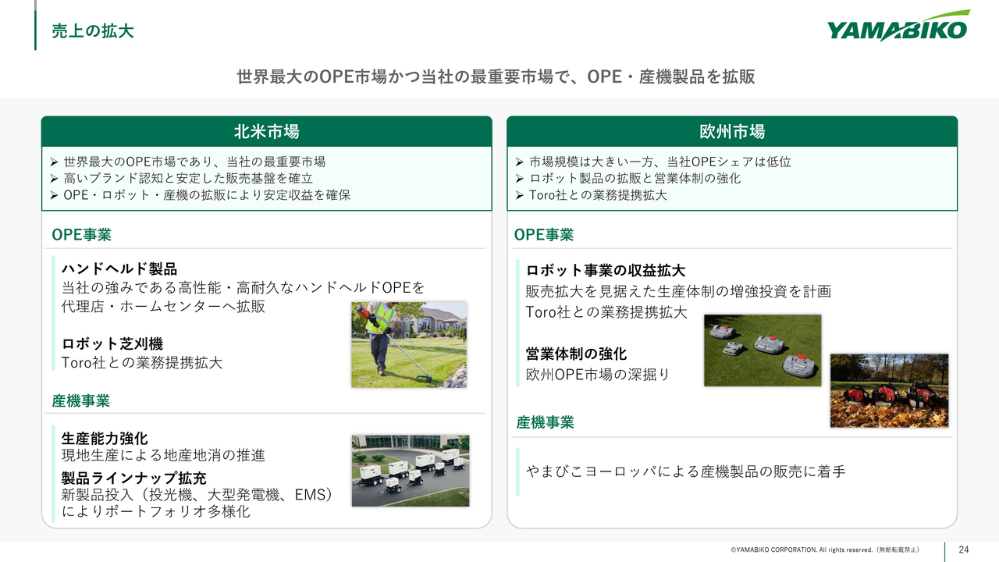Click the page number 24
The width and height of the screenshot is (999, 562).
[x=963, y=550]
